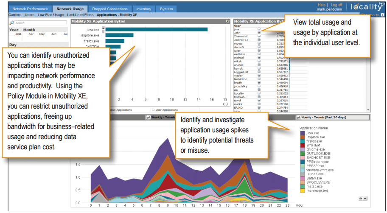Viewport: 387px width, 213px height.
Task: Click chrome.exe lavender legend swatch
Action: [303, 150]
